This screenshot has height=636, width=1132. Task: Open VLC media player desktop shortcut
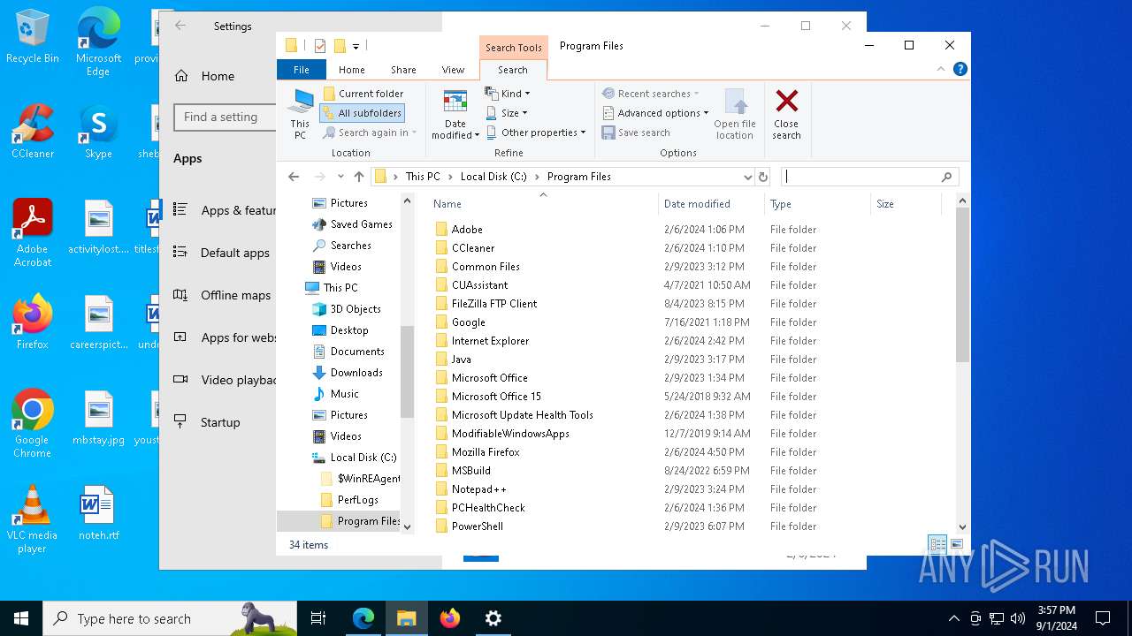click(32, 519)
